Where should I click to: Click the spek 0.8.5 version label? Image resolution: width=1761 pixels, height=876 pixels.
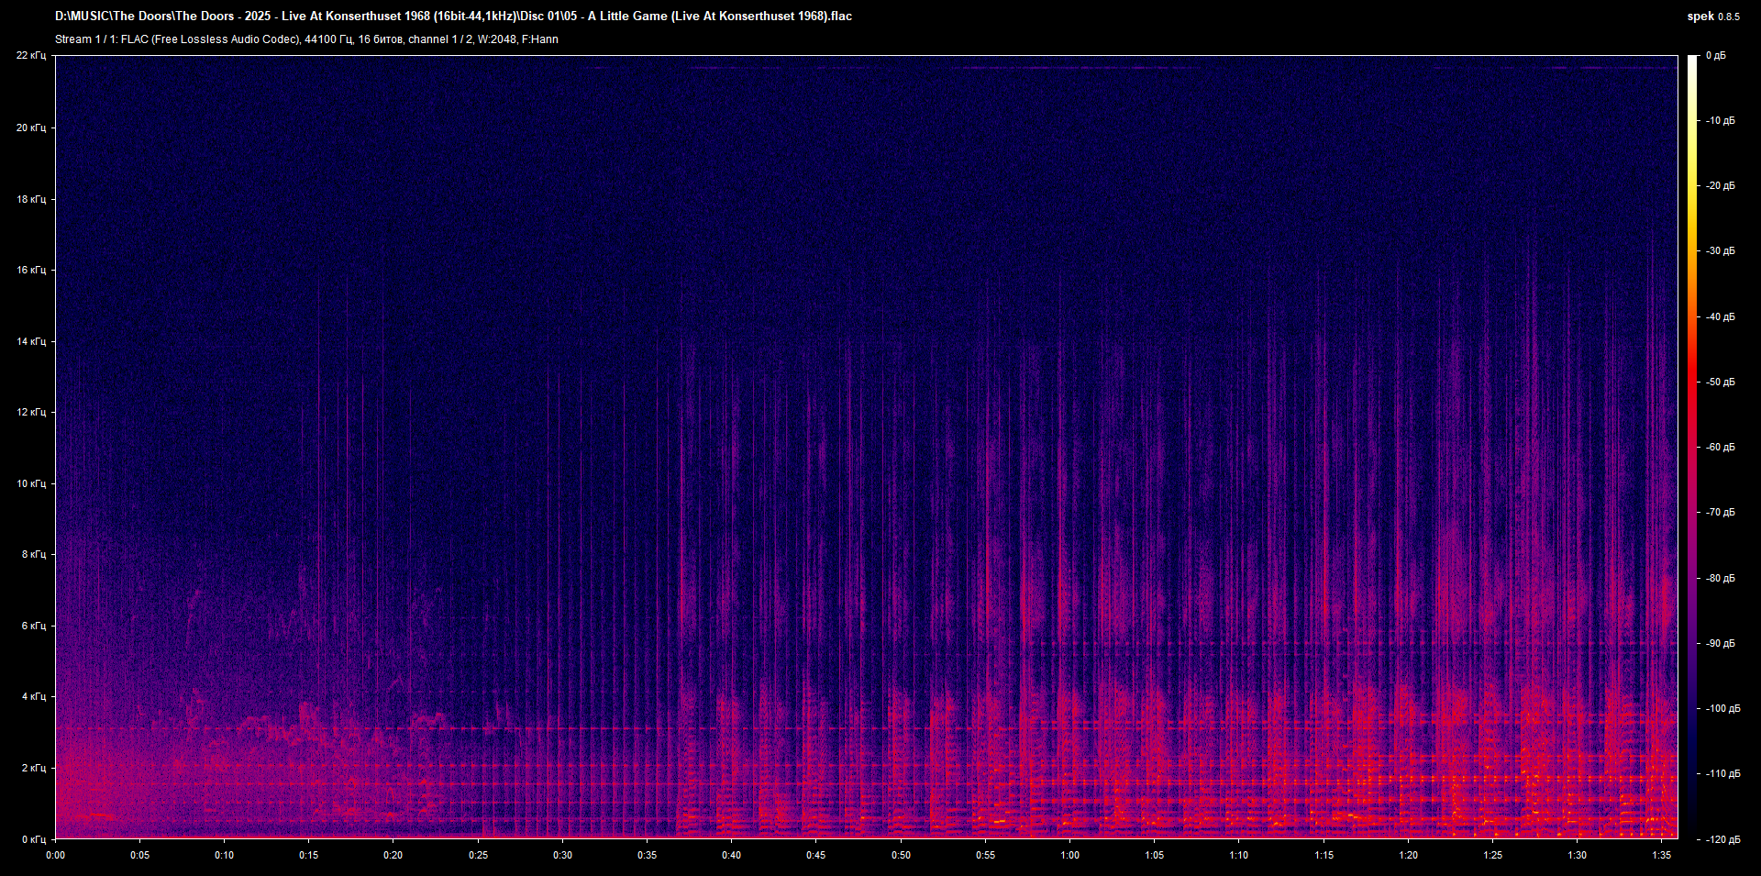click(1712, 17)
